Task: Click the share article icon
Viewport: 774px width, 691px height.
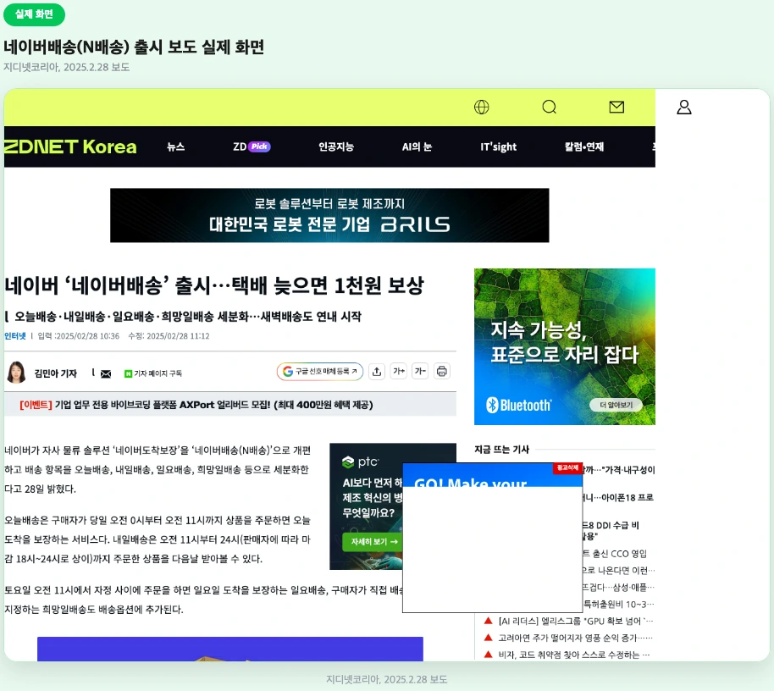Action: pos(377,371)
